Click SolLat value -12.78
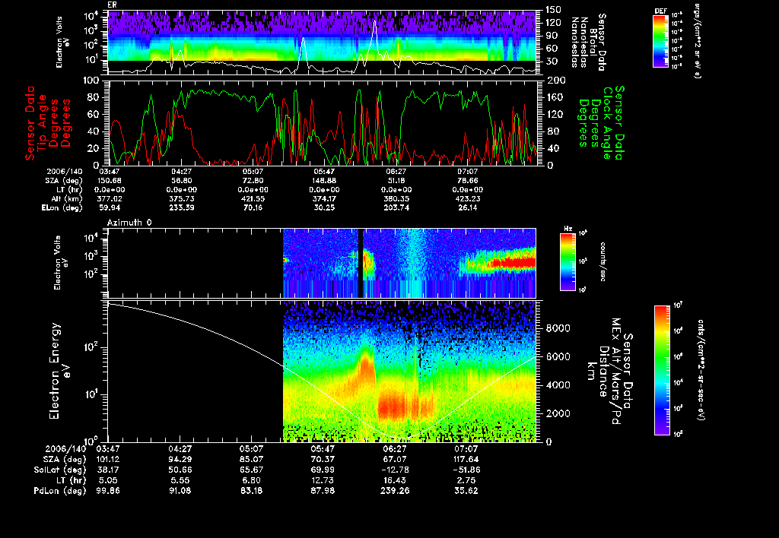The width and height of the screenshot is (779, 538). tap(395, 470)
